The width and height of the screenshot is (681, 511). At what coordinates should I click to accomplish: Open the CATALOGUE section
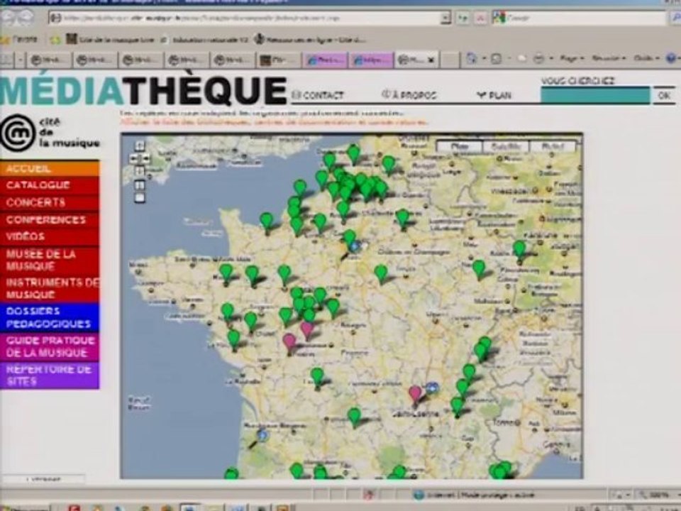tap(50, 185)
